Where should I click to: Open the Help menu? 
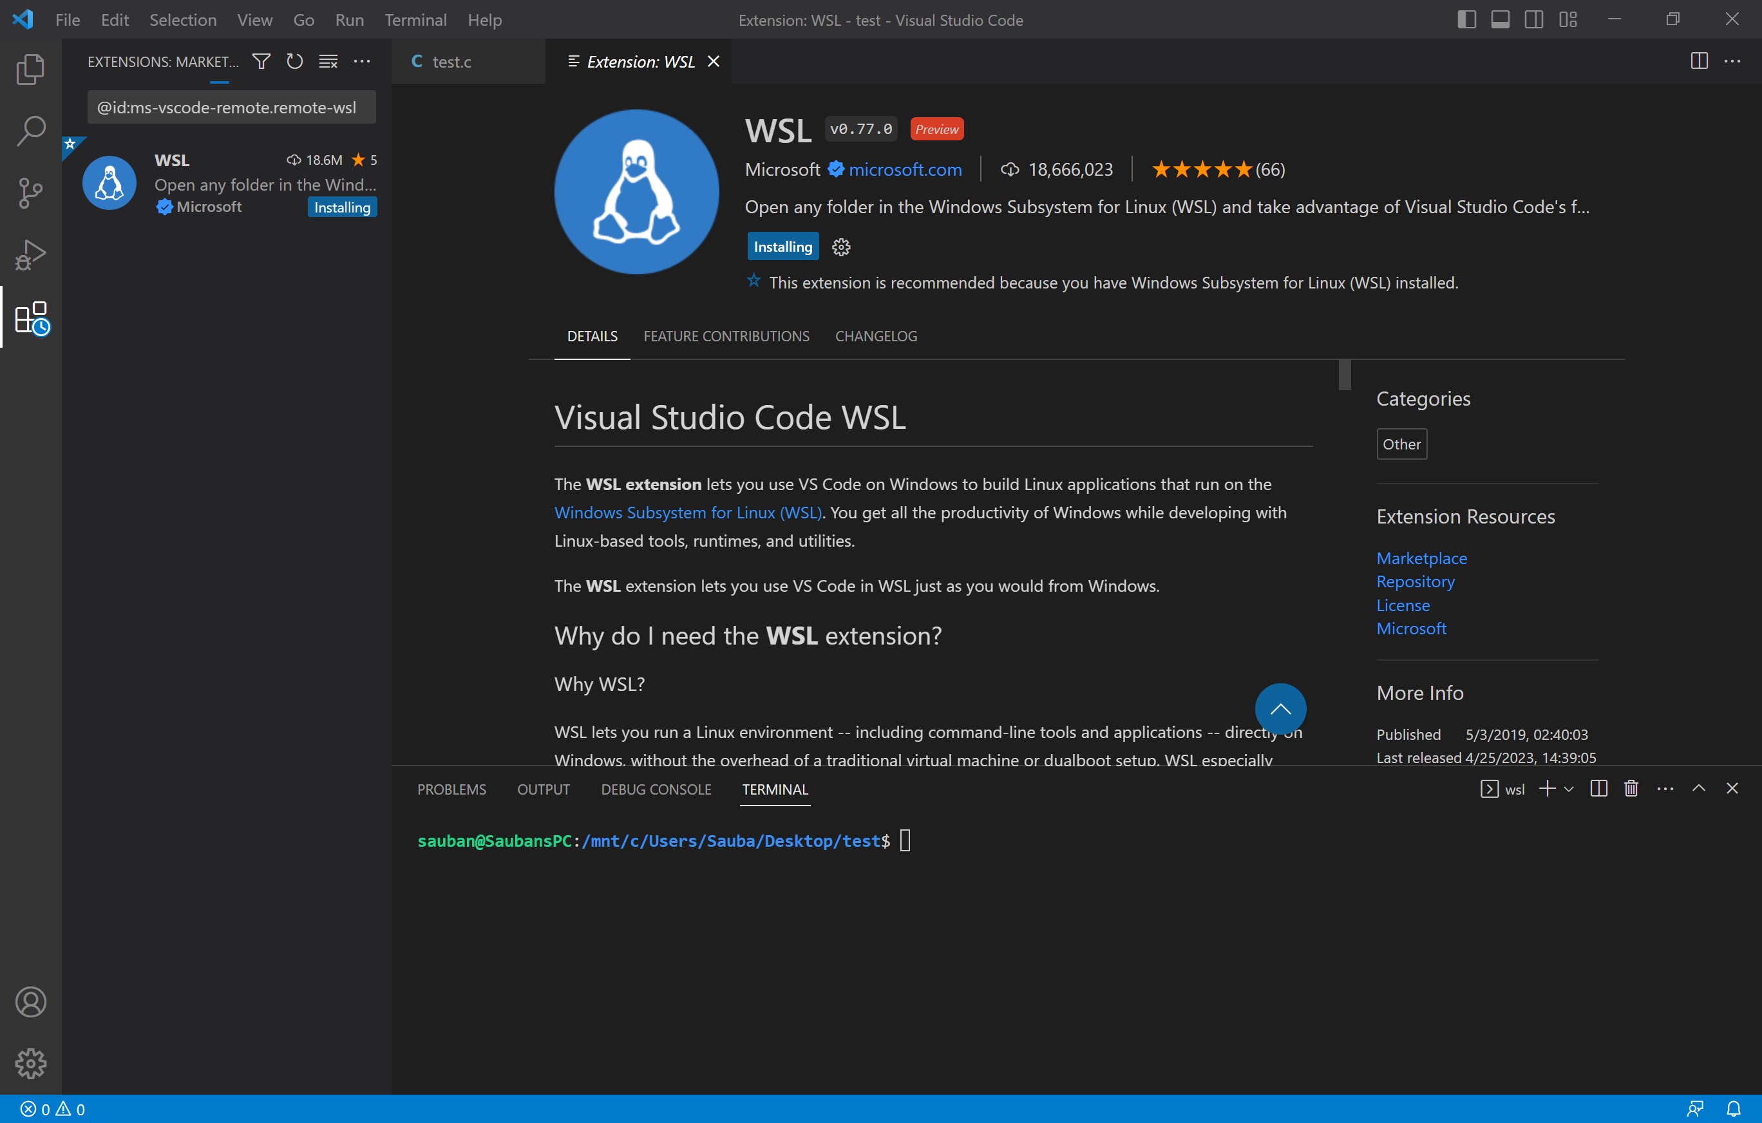click(x=484, y=20)
